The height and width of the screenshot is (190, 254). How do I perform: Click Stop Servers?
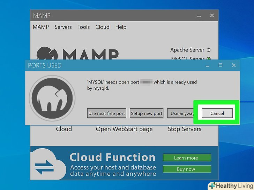185,129
